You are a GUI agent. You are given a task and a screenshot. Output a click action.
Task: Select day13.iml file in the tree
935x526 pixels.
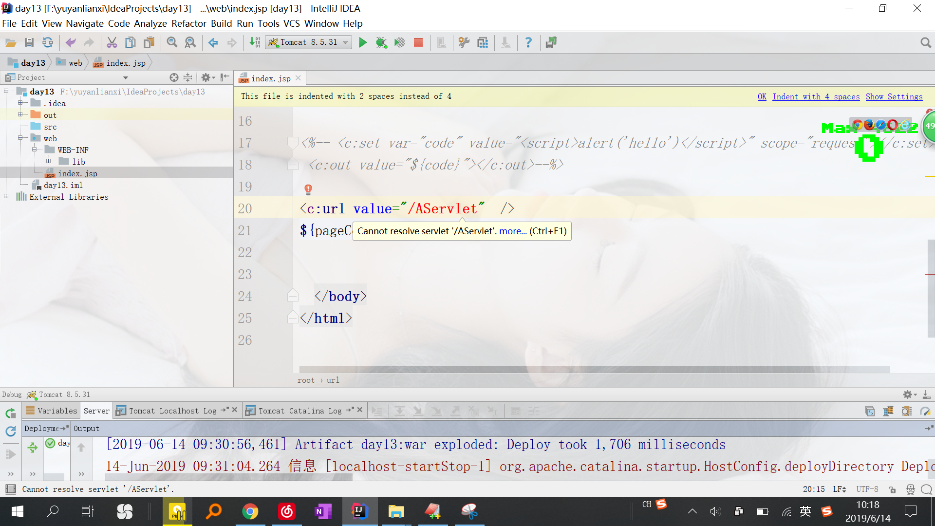click(x=63, y=185)
